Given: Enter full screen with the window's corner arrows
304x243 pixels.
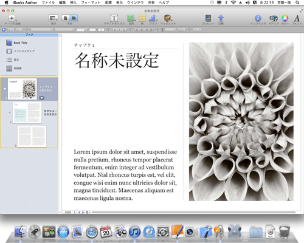Looking at the screenshot, I should pyautogui.click(x=301, y=11).
